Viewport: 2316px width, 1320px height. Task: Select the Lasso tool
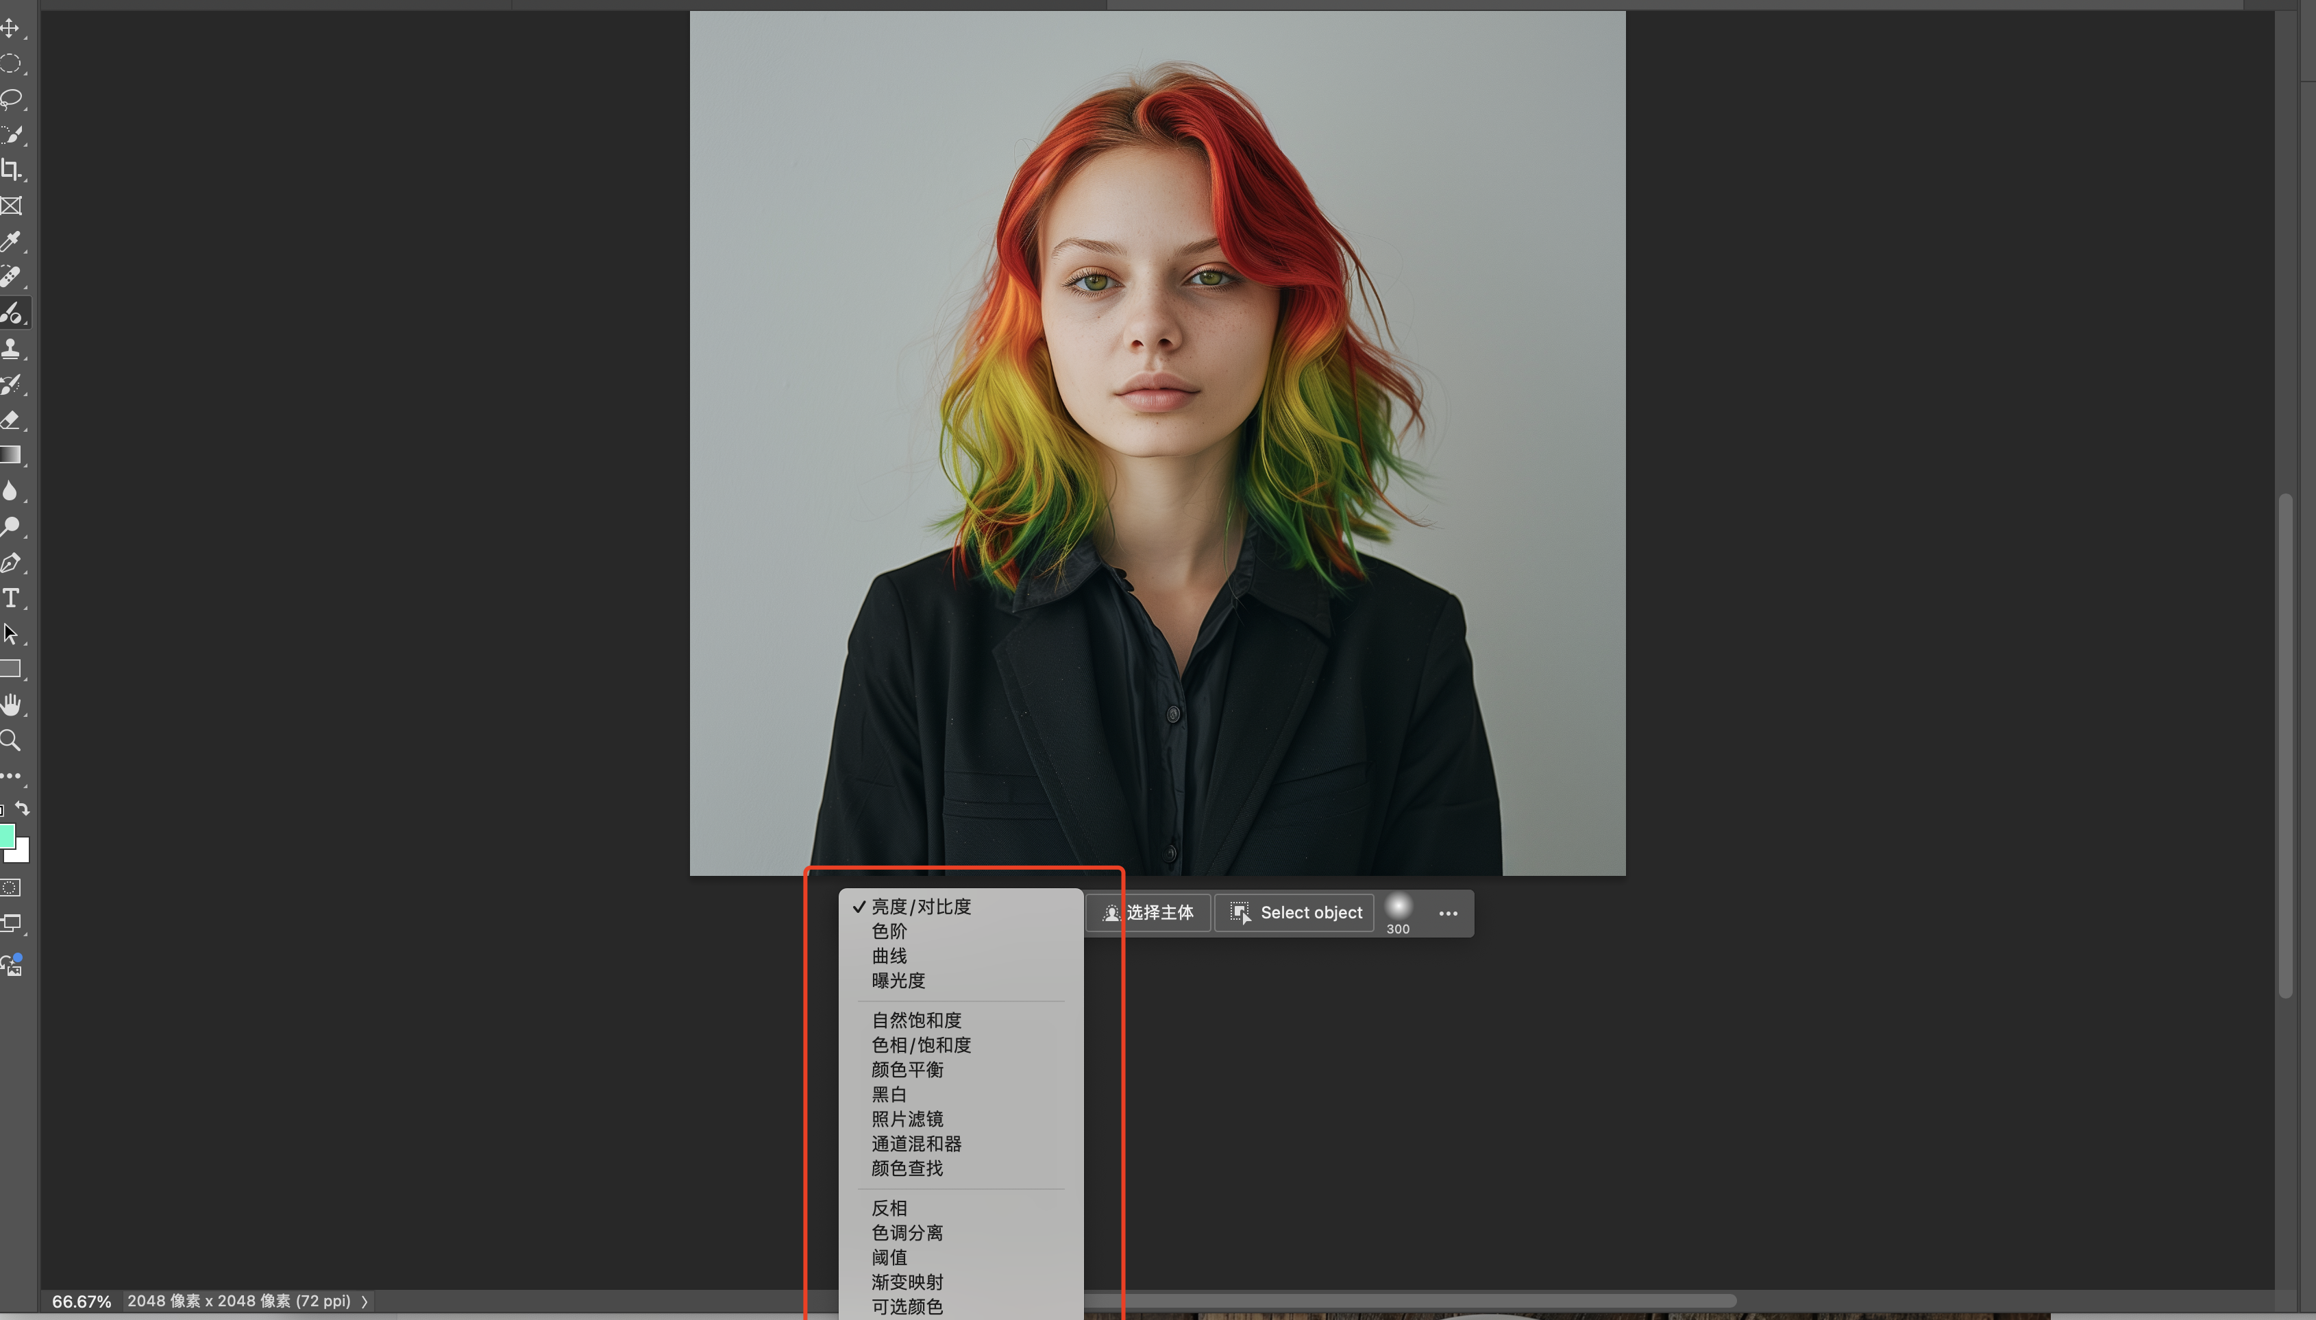pyautogui.click(x=11, y=99)
